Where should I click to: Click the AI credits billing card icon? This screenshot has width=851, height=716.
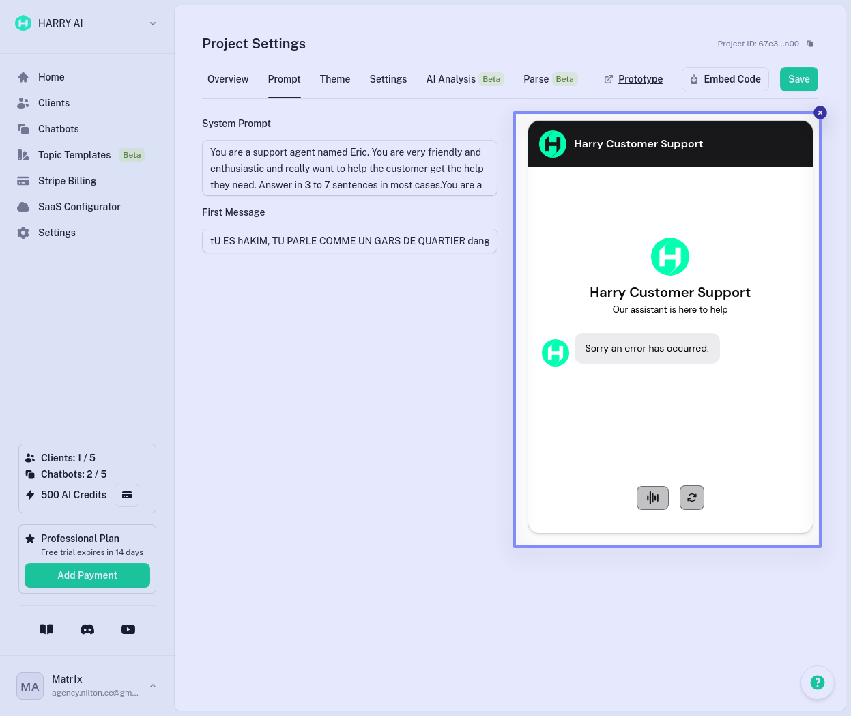tap(127, 495)
